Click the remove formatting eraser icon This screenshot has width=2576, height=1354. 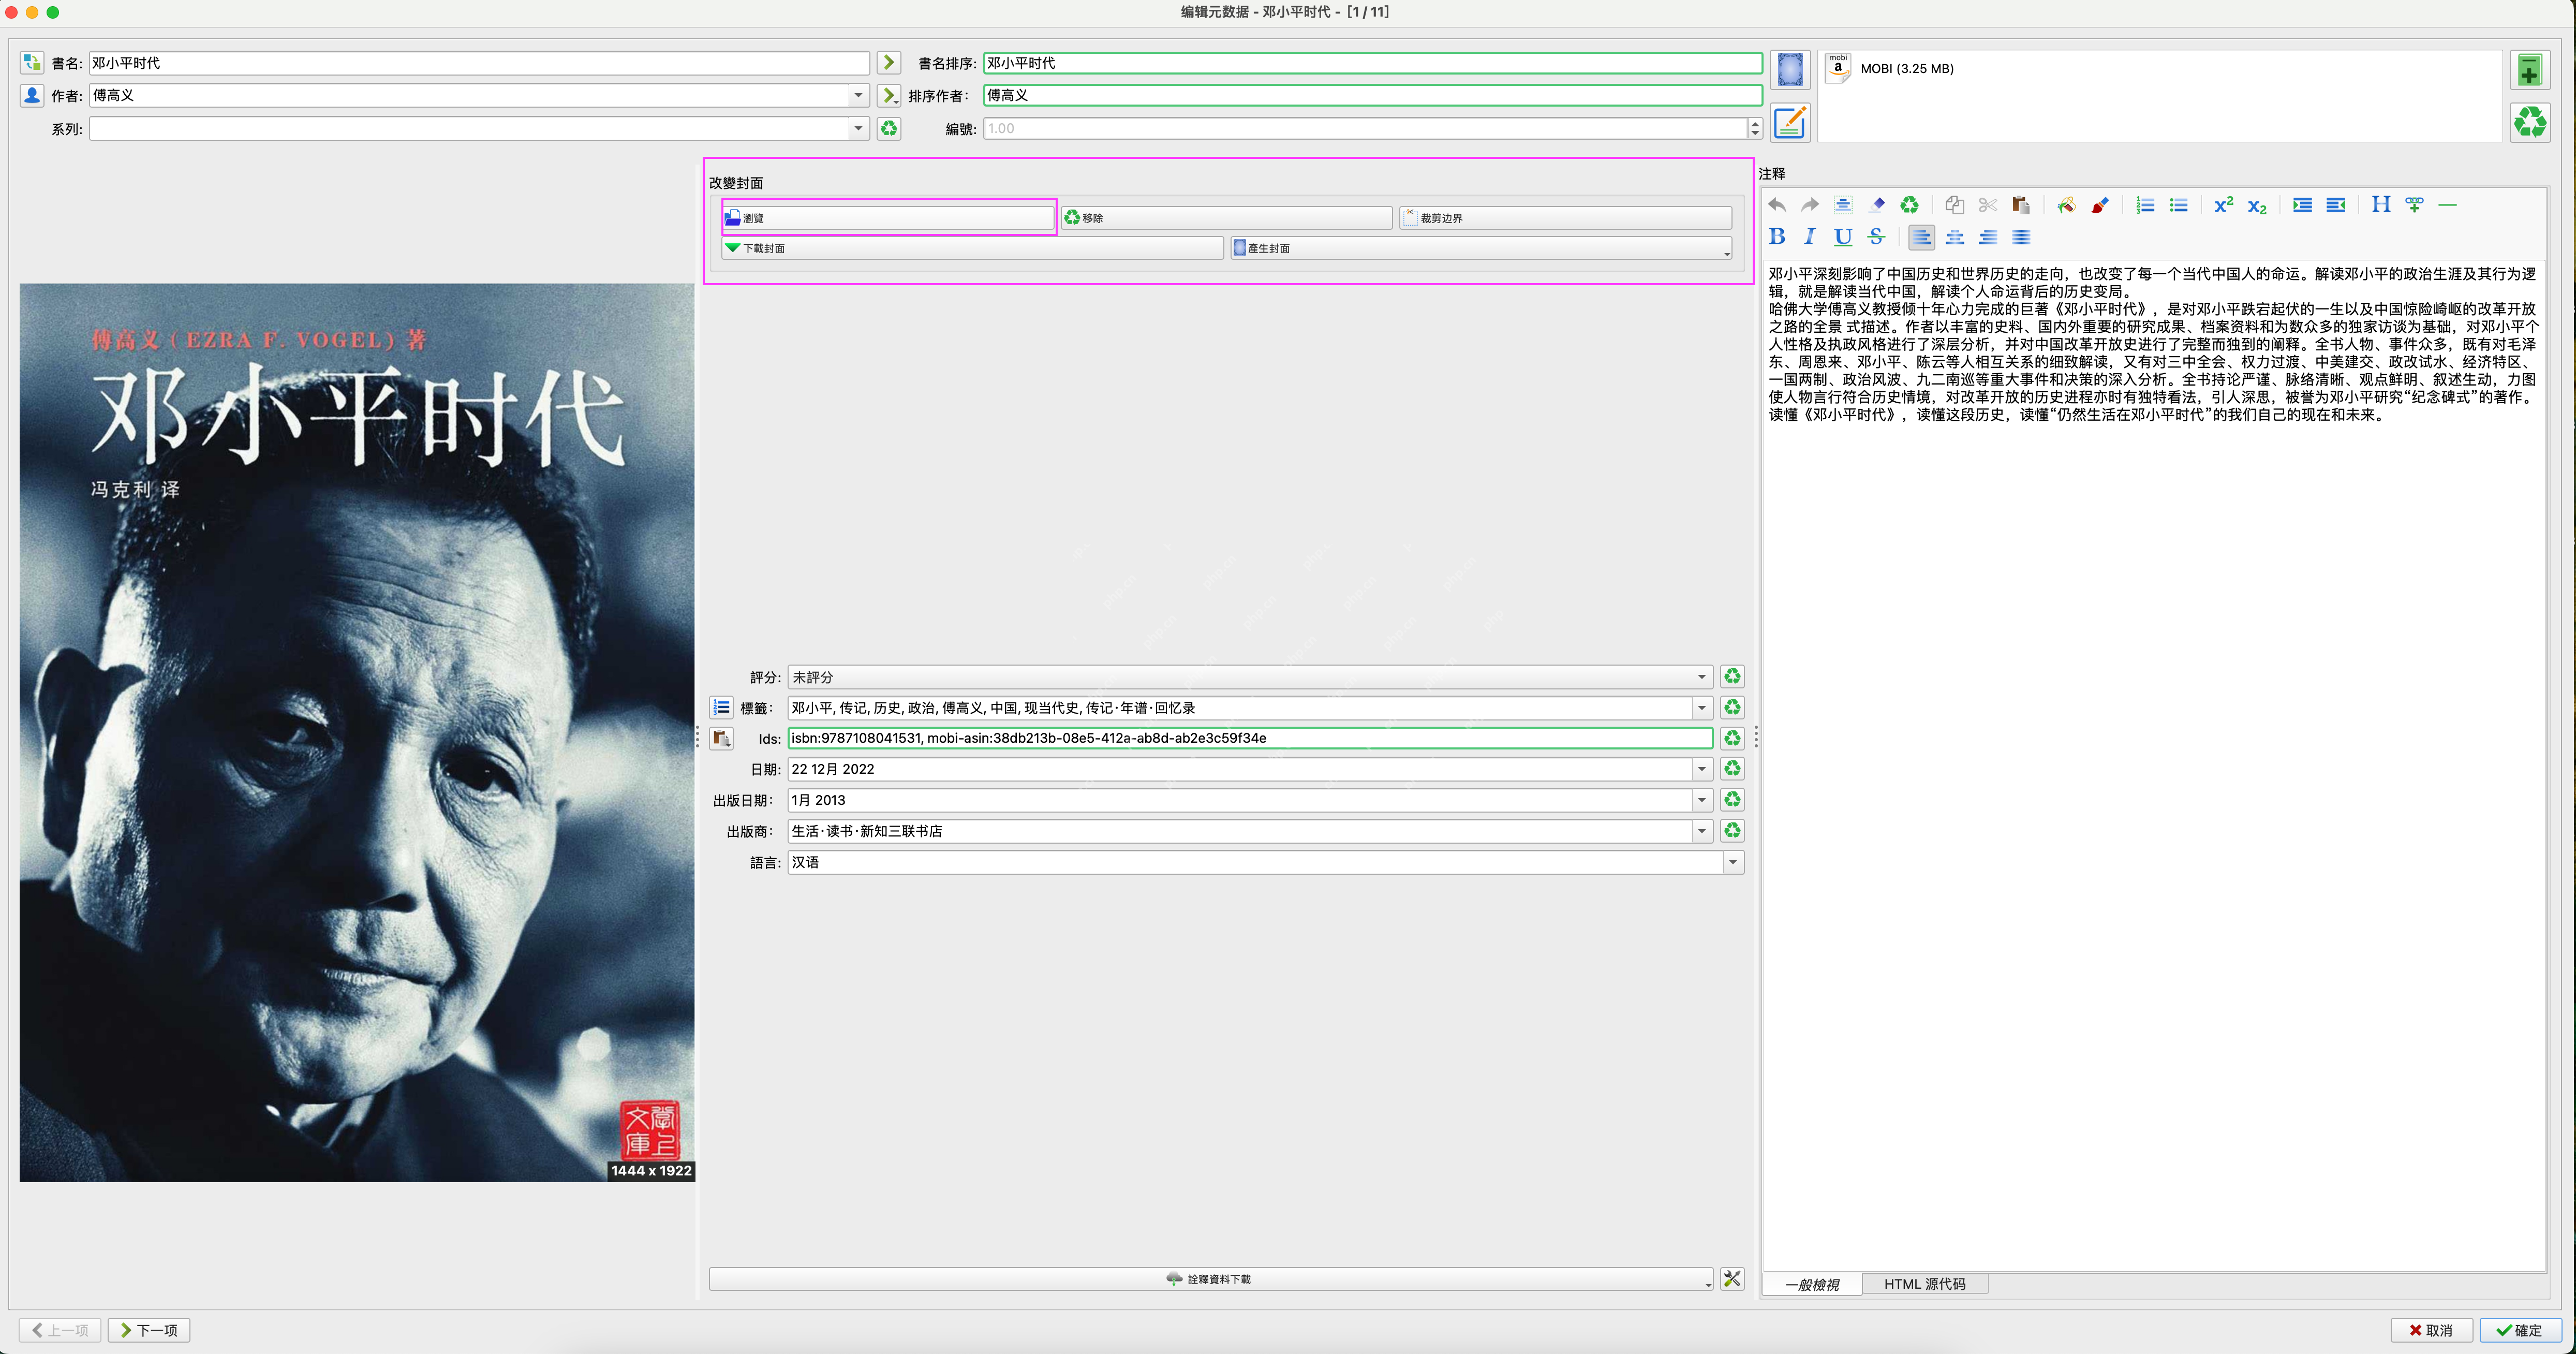(x=1876, y=205)
